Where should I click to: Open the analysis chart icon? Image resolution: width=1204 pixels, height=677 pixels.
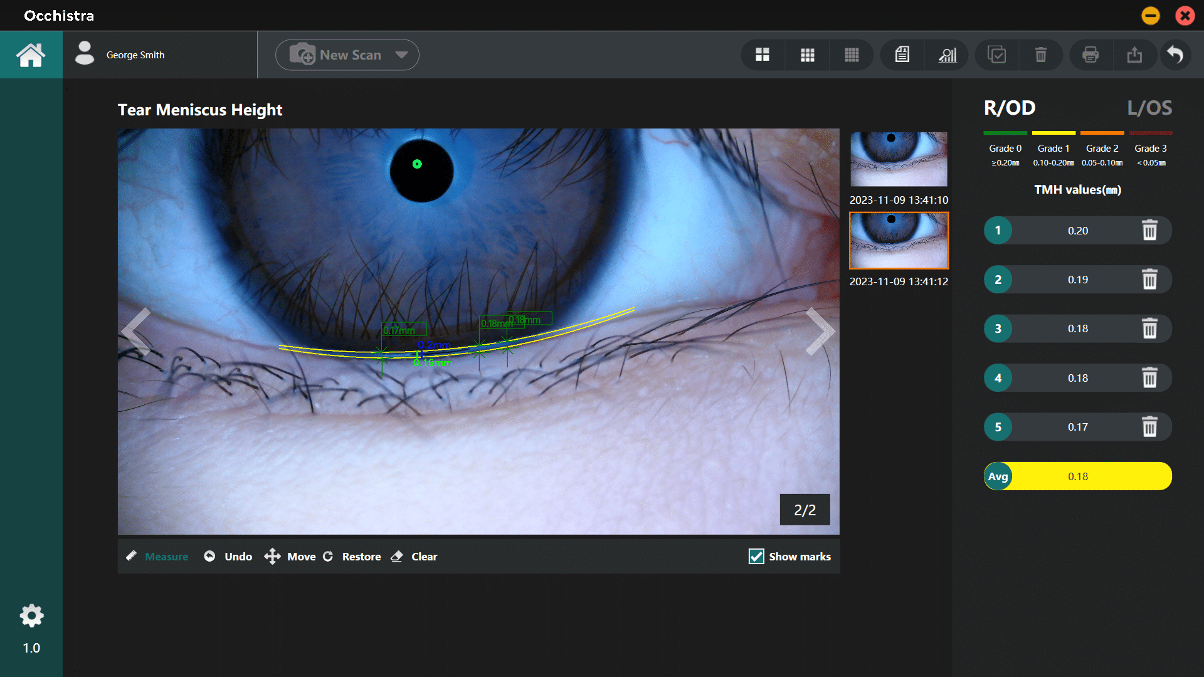pos(947,55)
